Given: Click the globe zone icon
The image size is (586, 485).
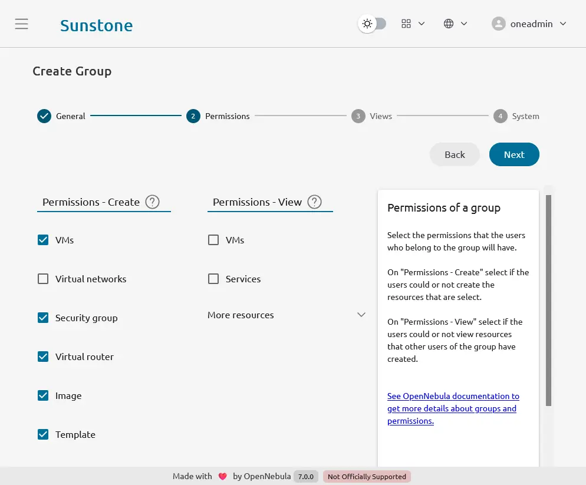Looking at the screenshot, I should pyautogui.click(x=449, y=24).
